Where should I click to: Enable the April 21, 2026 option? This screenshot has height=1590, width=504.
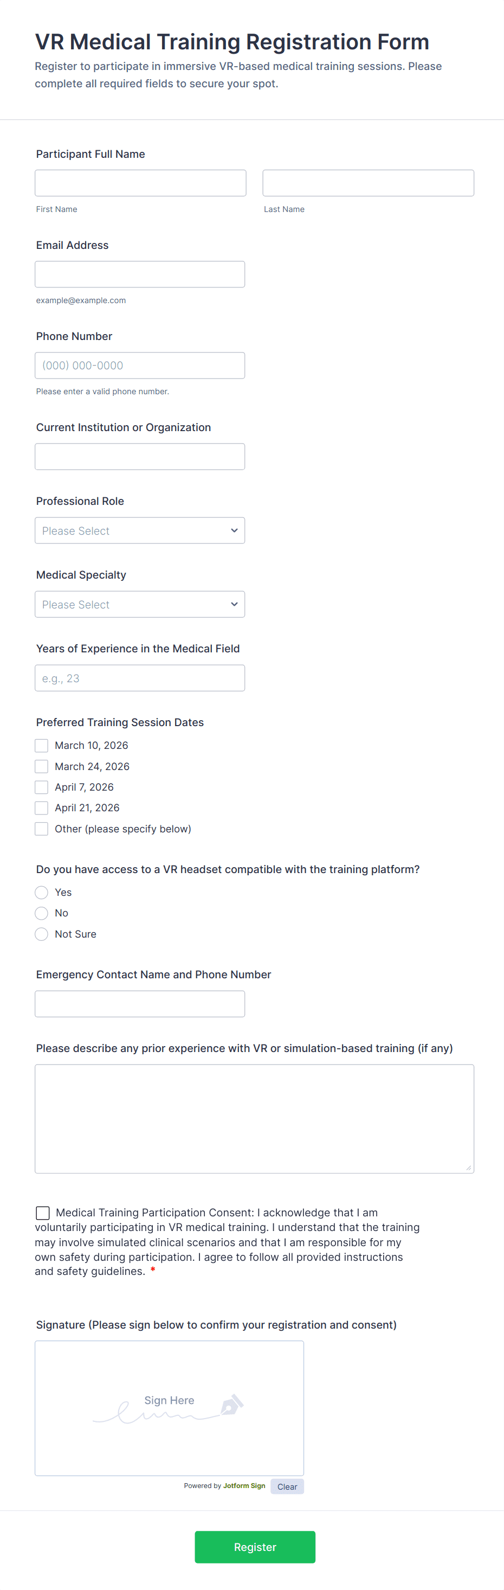[x=41, y=808]
